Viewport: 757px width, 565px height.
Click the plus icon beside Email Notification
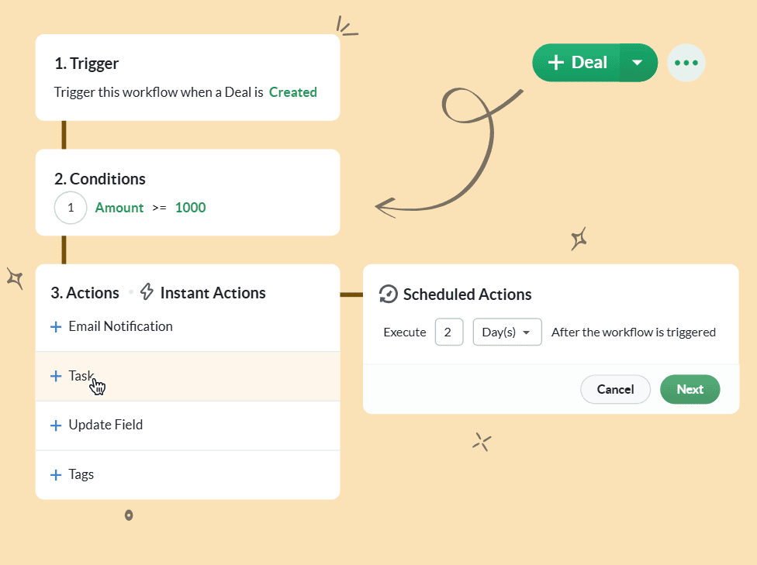click(56, 326)
